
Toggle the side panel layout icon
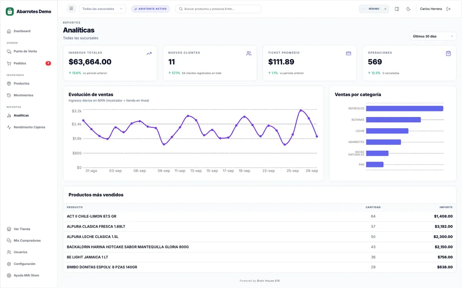coord(397,9)
